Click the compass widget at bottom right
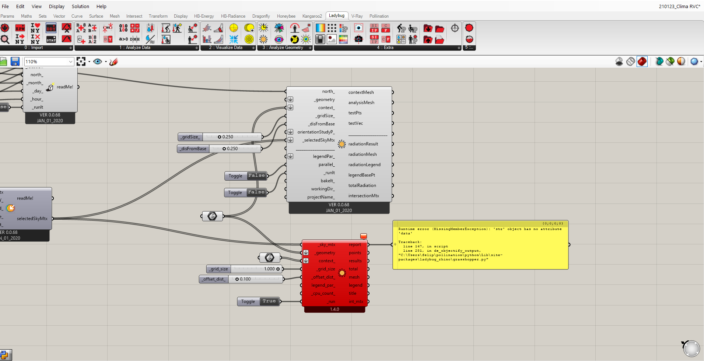 [x=691, y=348]
